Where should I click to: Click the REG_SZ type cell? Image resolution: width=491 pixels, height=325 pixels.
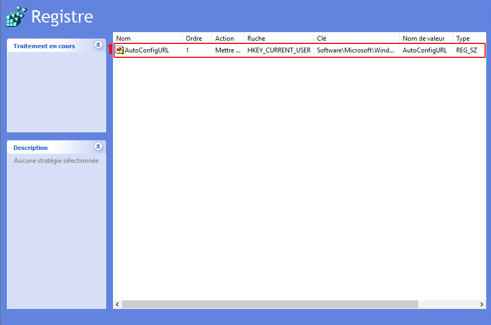(466, 50)
